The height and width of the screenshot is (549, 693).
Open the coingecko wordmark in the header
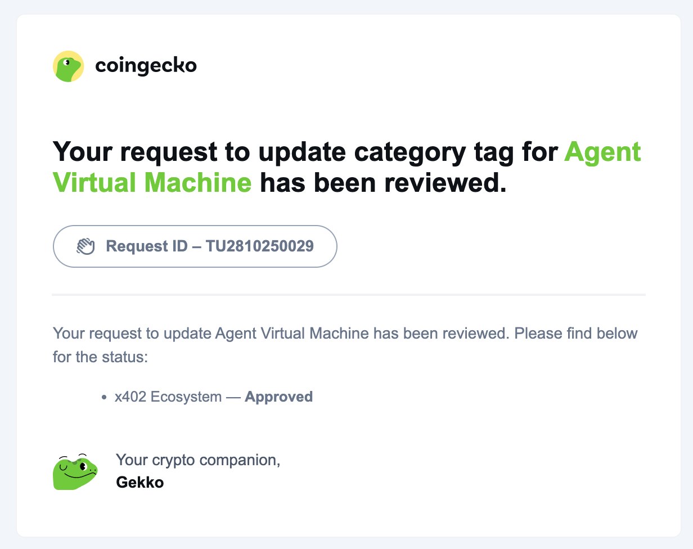(x=146, y=66)
